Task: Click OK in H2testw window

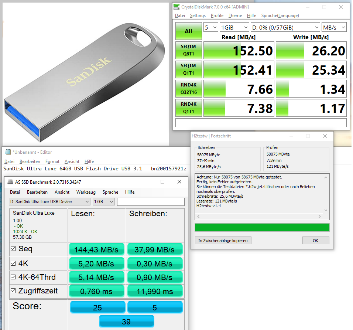Action: 316,241
